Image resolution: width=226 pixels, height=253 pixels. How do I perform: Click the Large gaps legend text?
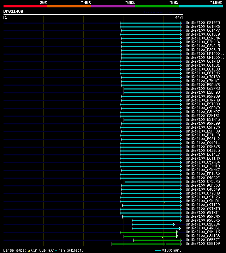[x=15, y=251]
